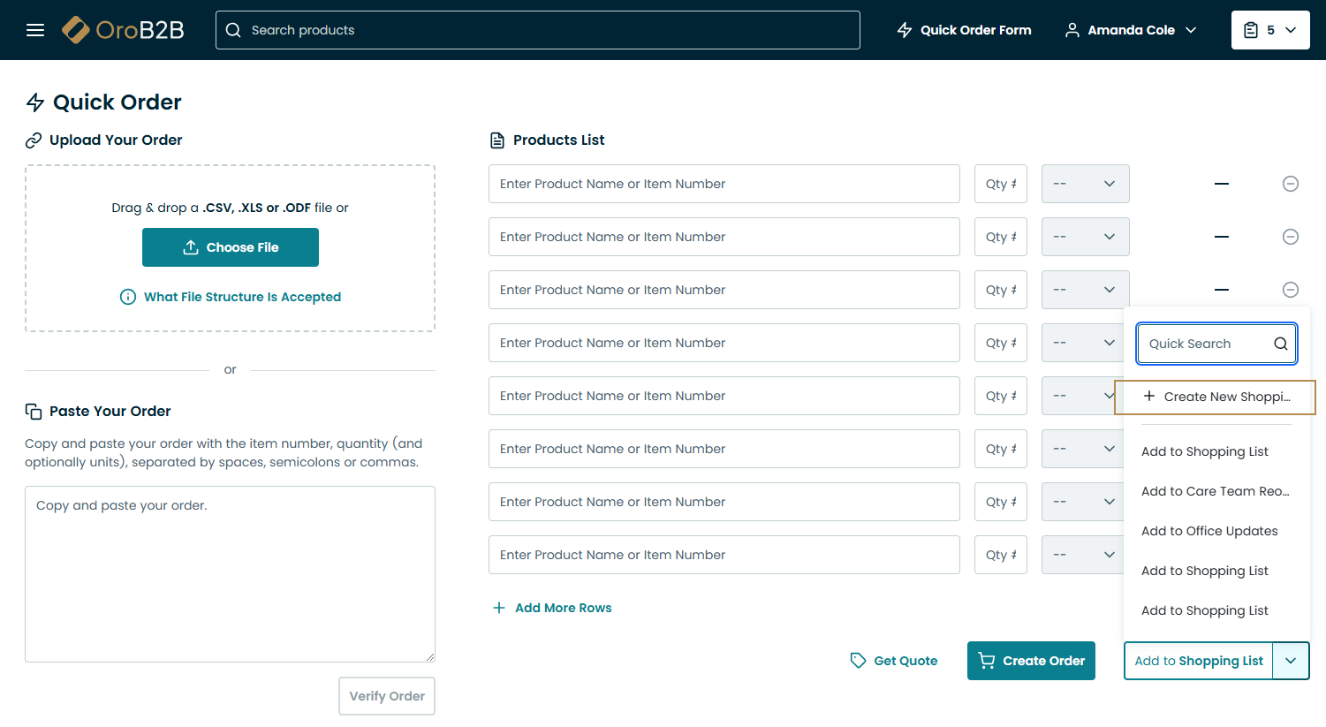Expand the Amanda Cole account menu

1131,30
